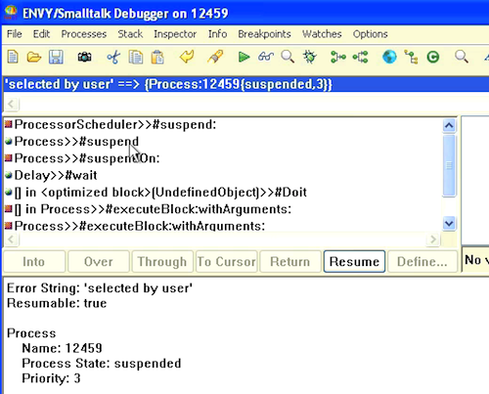
Task: Click the left arrow under process list
Action: pos(11,104)
